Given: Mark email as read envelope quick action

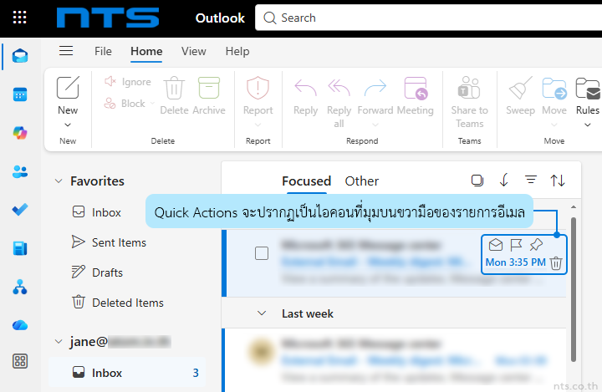Looking at the screenshot, I should point(496,245).
